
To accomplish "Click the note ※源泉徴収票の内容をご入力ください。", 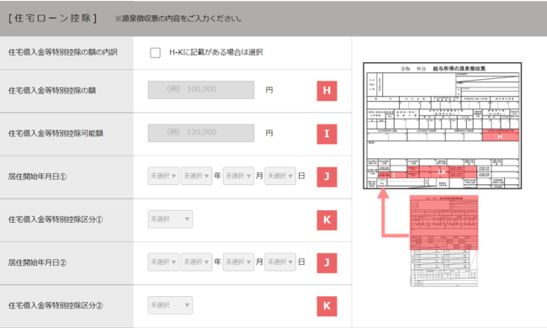I will [178, 19].
